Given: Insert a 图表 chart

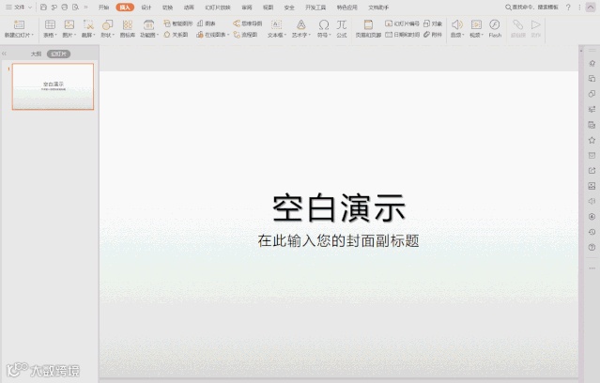Looking at the screenshot, I should [x=207, y=23].
